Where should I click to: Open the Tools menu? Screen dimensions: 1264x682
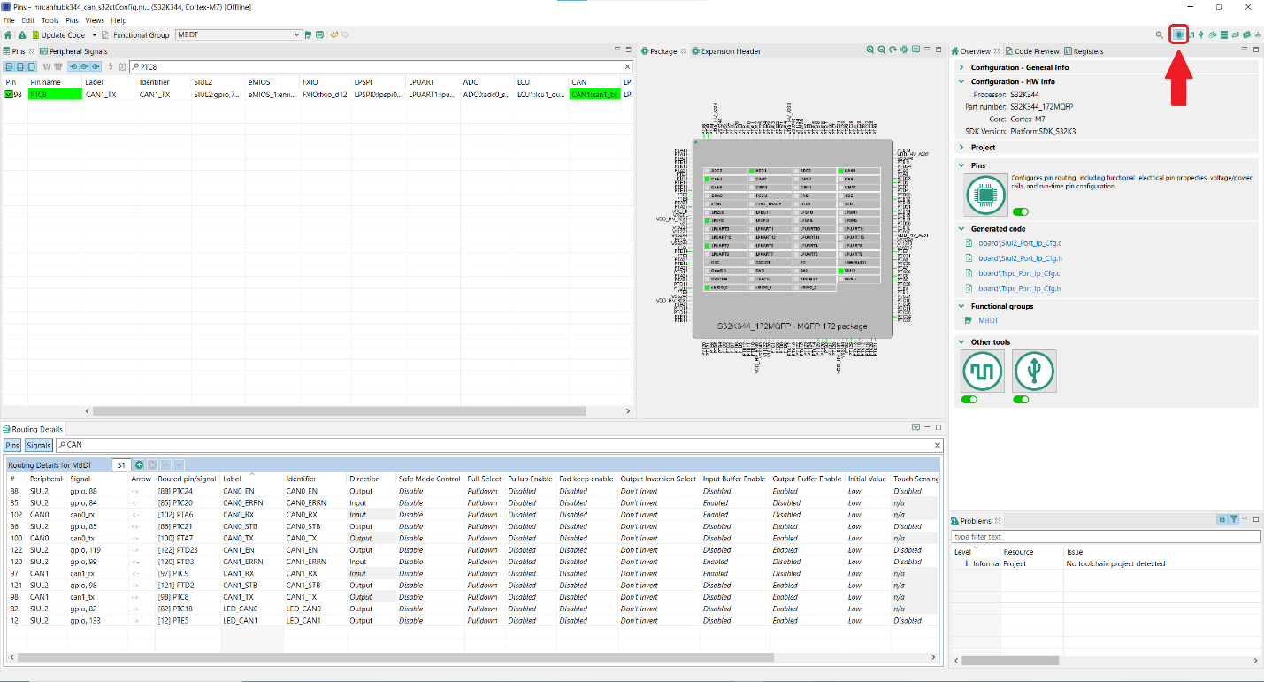coord(50,20)
